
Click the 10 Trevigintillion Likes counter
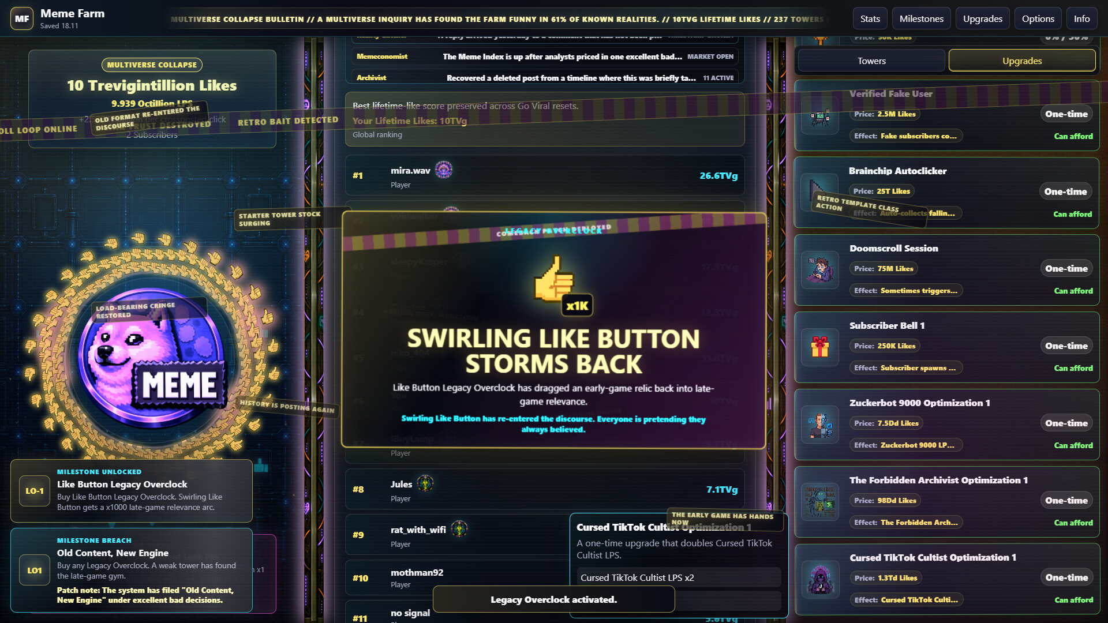click(x=152, y=85)
